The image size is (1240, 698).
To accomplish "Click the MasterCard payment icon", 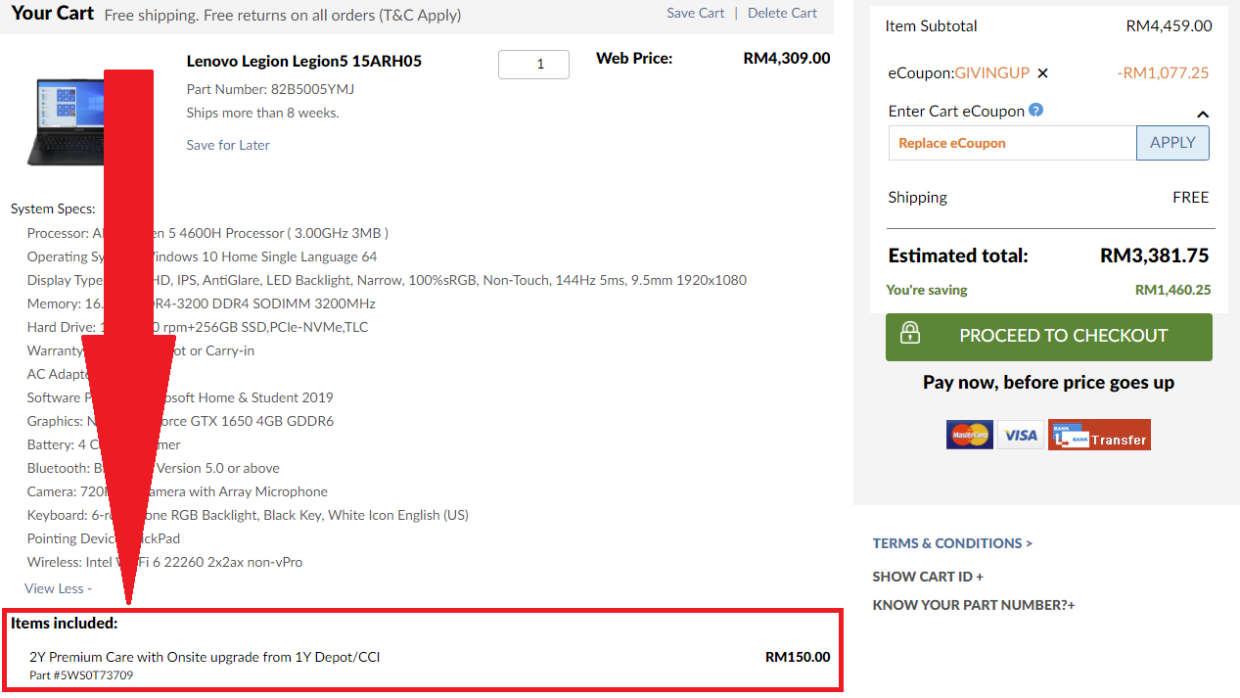I will click(x=969, y=435).
